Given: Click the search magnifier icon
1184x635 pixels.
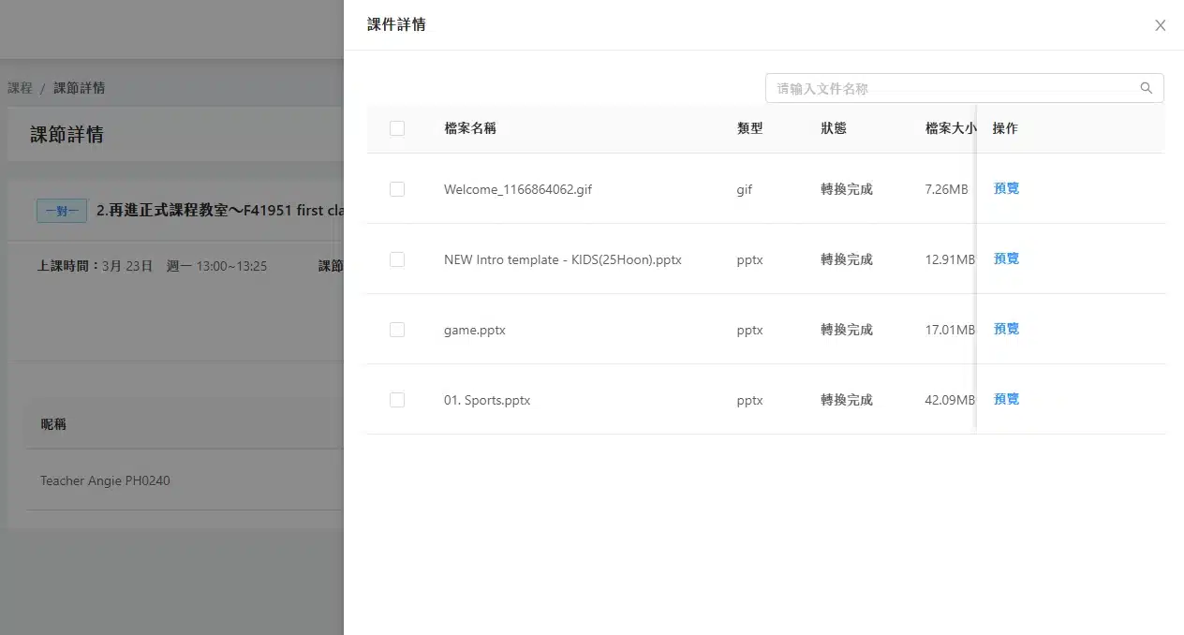Looking at the screenshot, I should [x=1146, y=87].
